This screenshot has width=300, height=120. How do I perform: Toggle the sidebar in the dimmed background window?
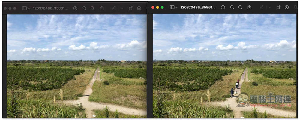24,8
